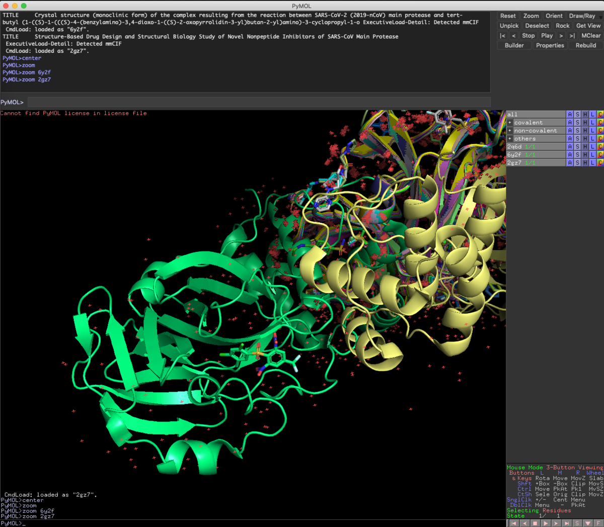Expand the non-covalent group with plus
The height and width of the screenshot is (527, 604).
[510, 131]
